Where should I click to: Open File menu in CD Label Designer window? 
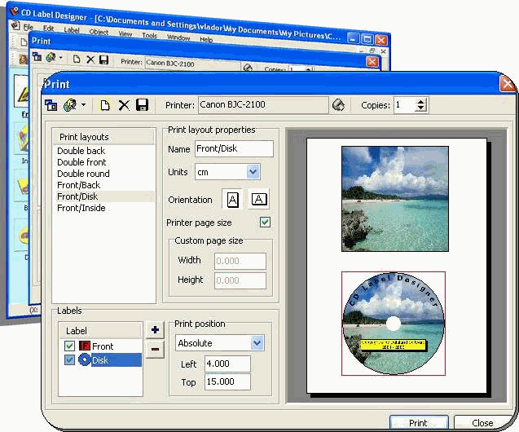tap(29, 27)
